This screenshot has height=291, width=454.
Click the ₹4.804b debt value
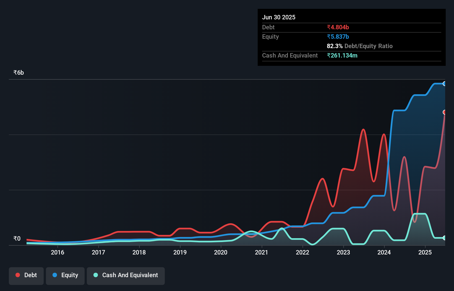(338, 27)
